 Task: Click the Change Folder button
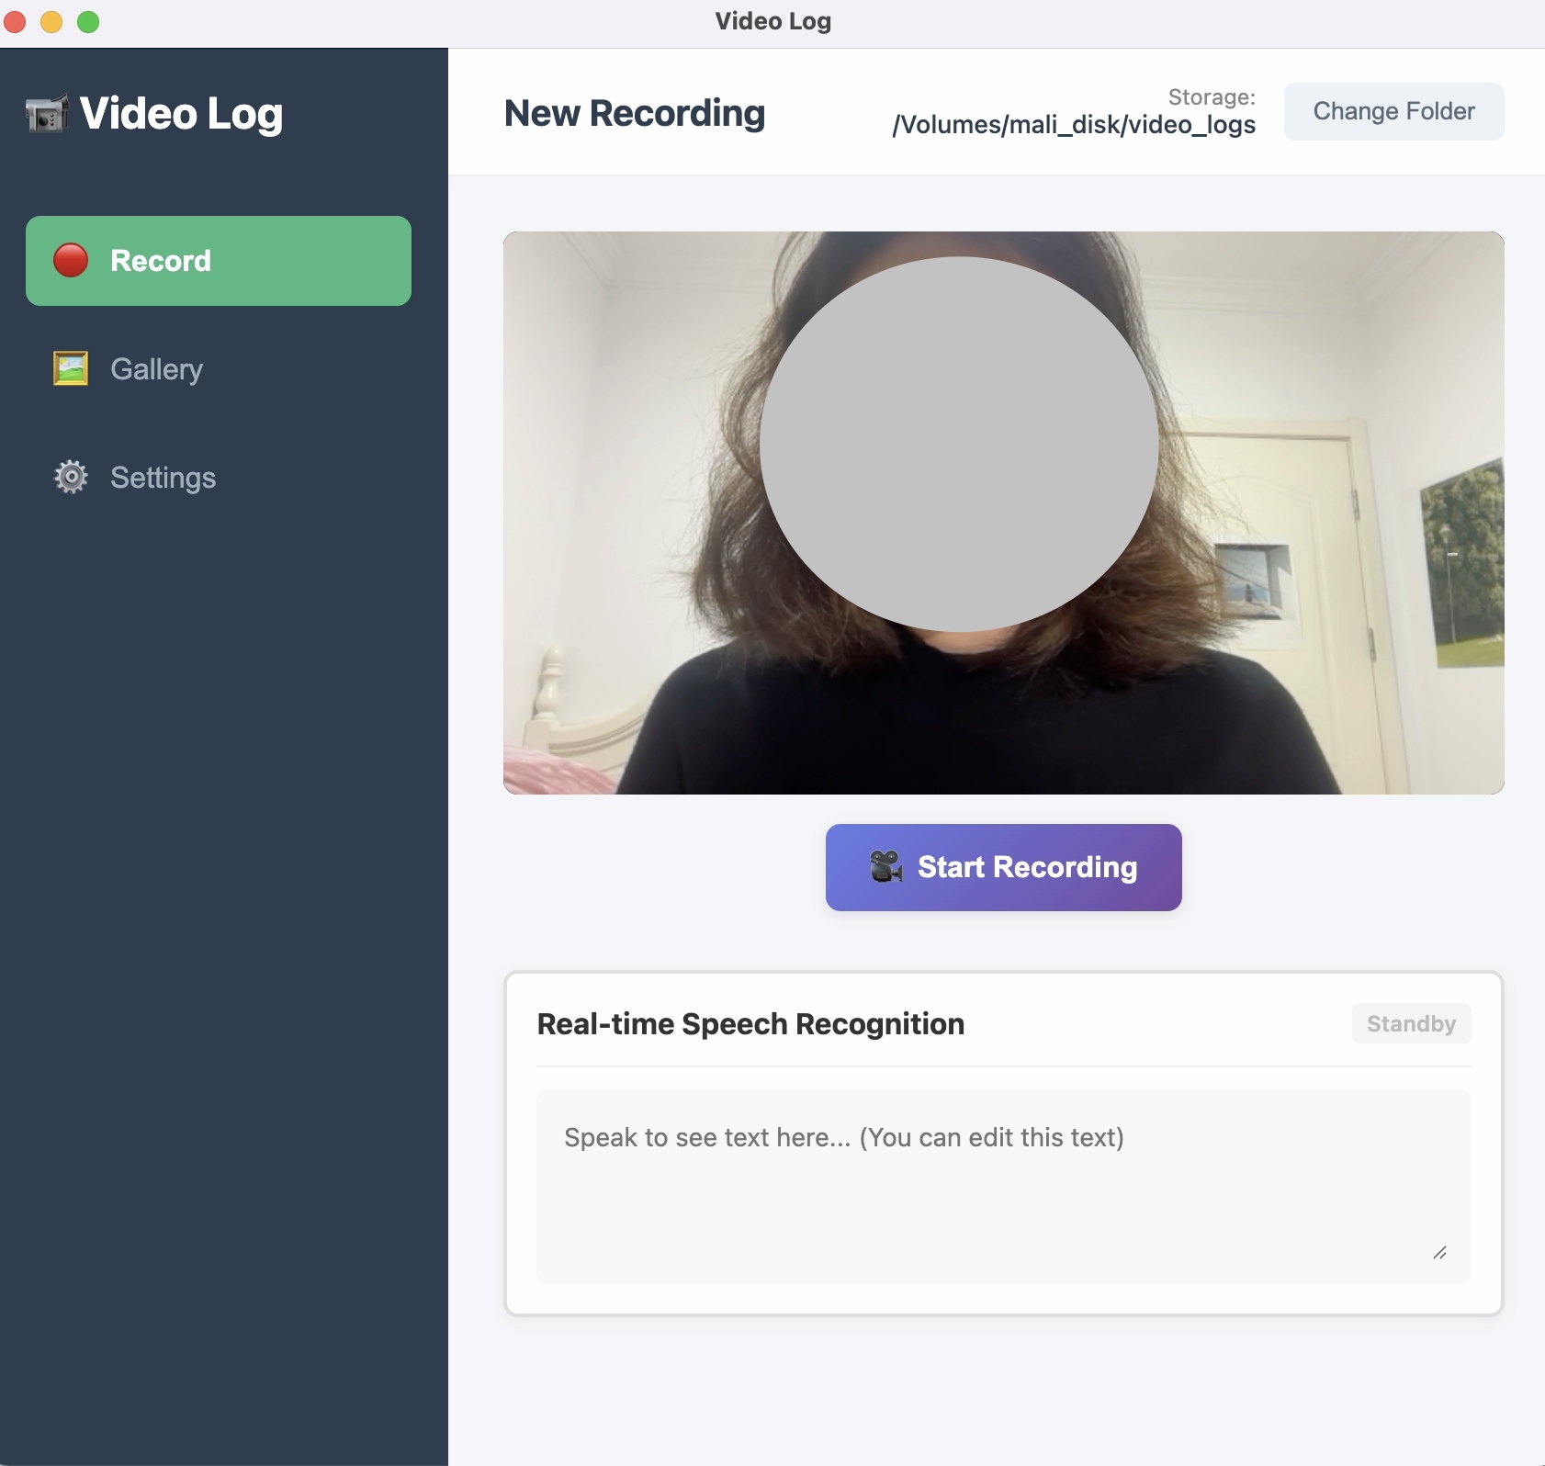(1393, 111)
